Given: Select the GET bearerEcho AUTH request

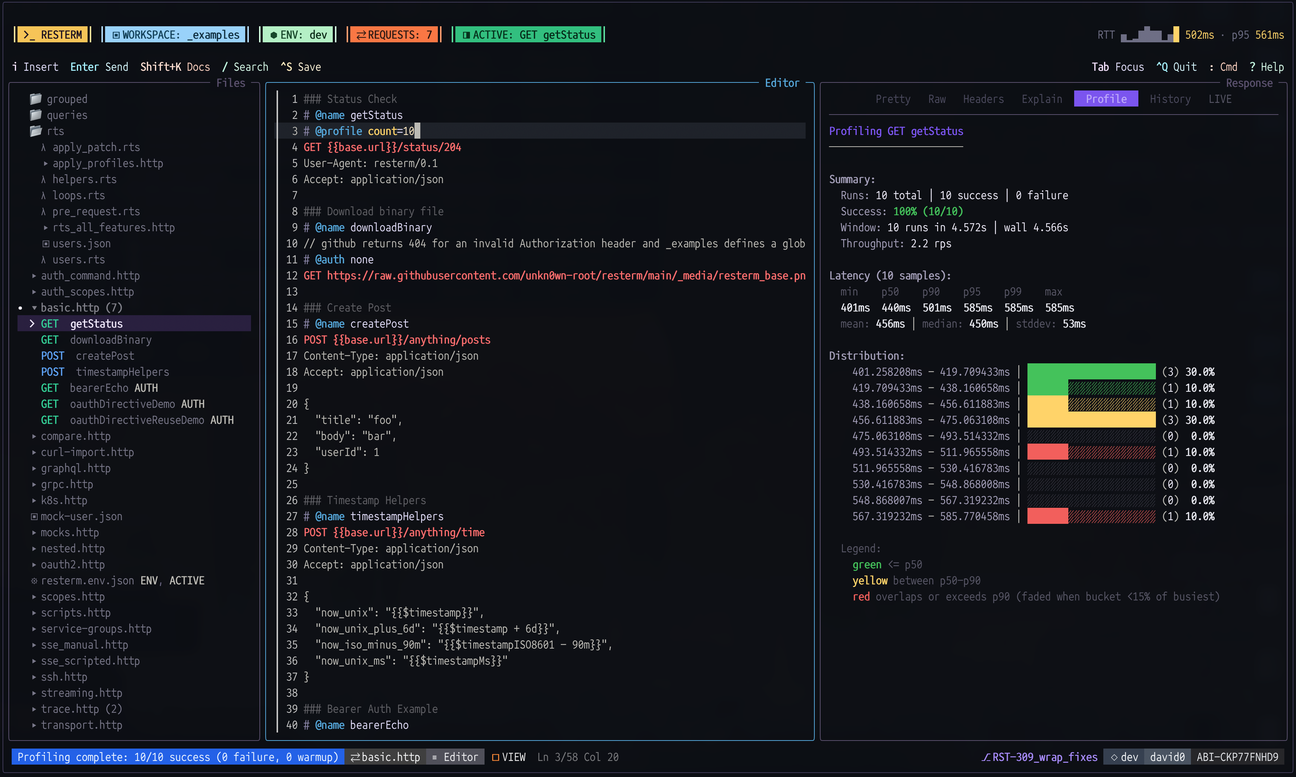Looking at the screenshot, I should click(100, 388).
